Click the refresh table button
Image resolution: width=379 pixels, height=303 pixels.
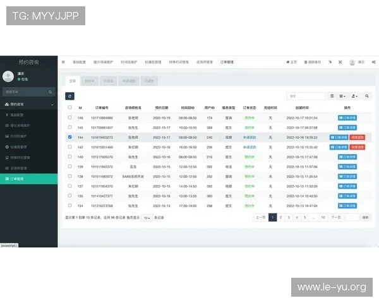tap(69, 96)
